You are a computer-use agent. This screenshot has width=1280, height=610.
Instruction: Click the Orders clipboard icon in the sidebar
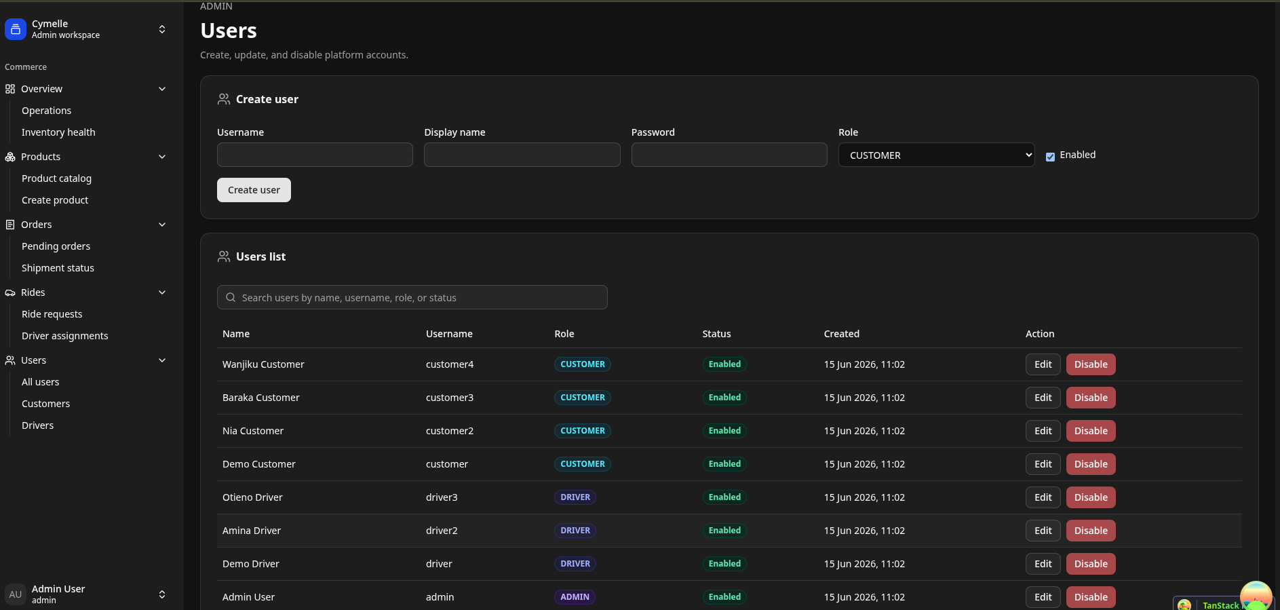(x=10, y=225)
